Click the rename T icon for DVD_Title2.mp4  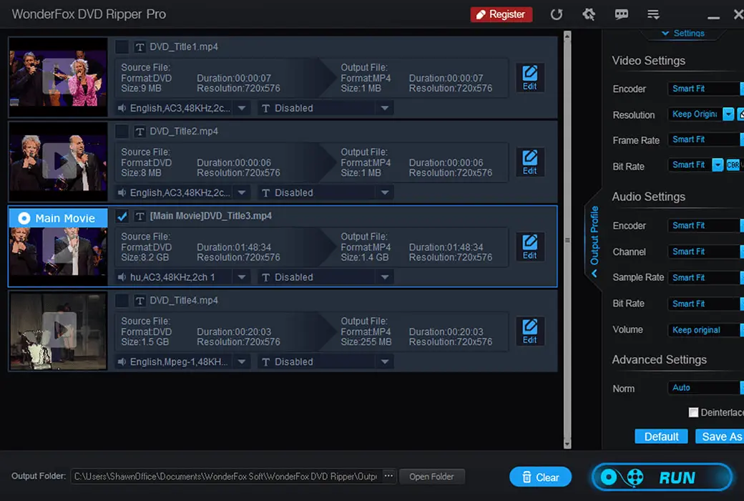coord(139,132)
